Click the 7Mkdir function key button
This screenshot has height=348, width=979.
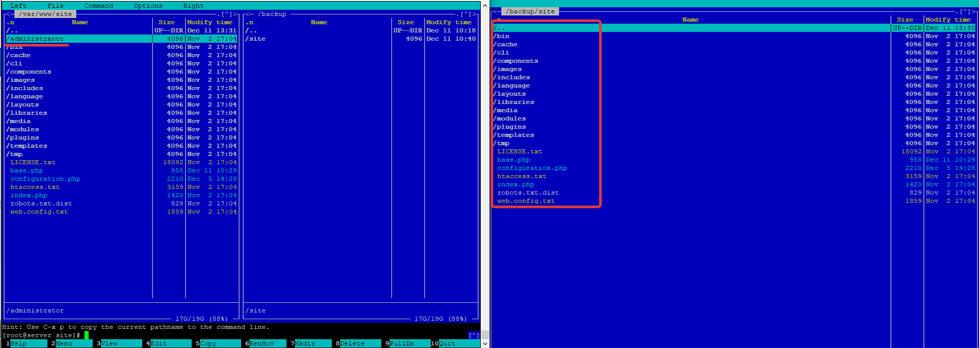pos(311,343)
